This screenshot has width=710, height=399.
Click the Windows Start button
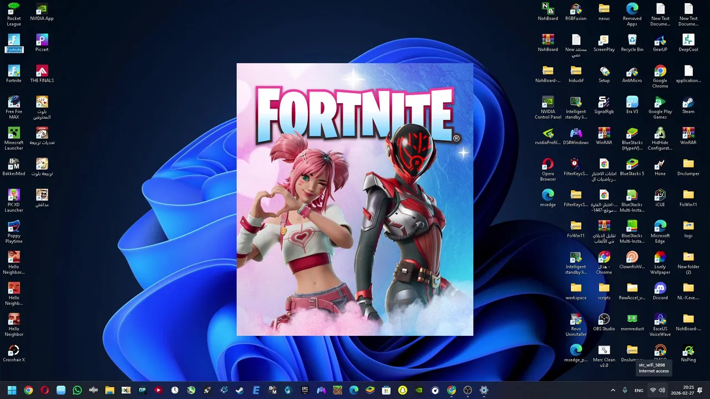coord(12,390)
